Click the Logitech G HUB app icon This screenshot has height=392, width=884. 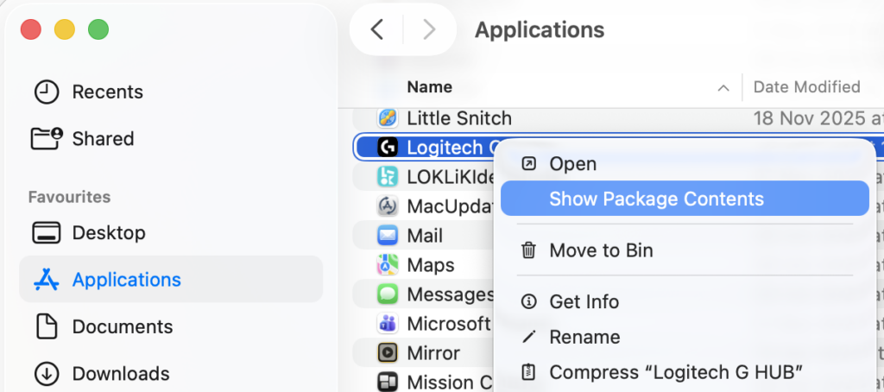(x=388, y=148)
